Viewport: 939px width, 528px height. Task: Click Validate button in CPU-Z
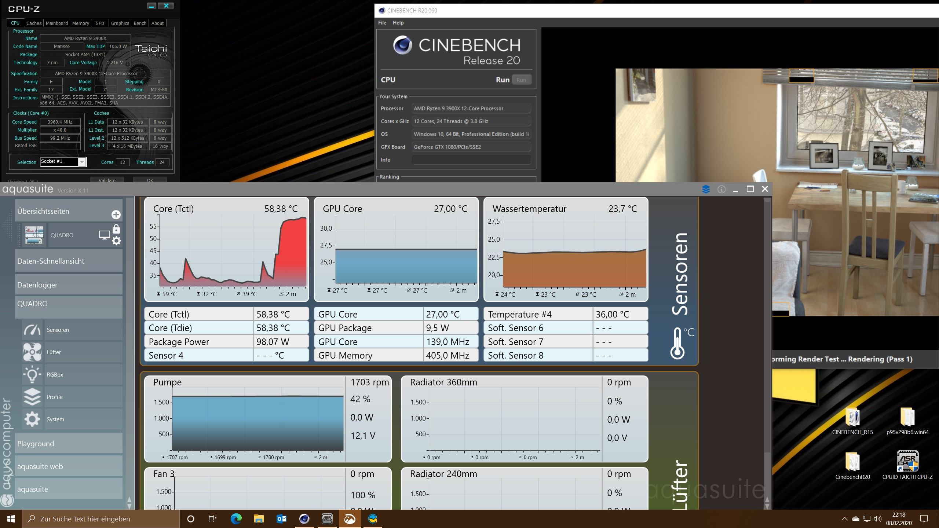click(107, 180)
